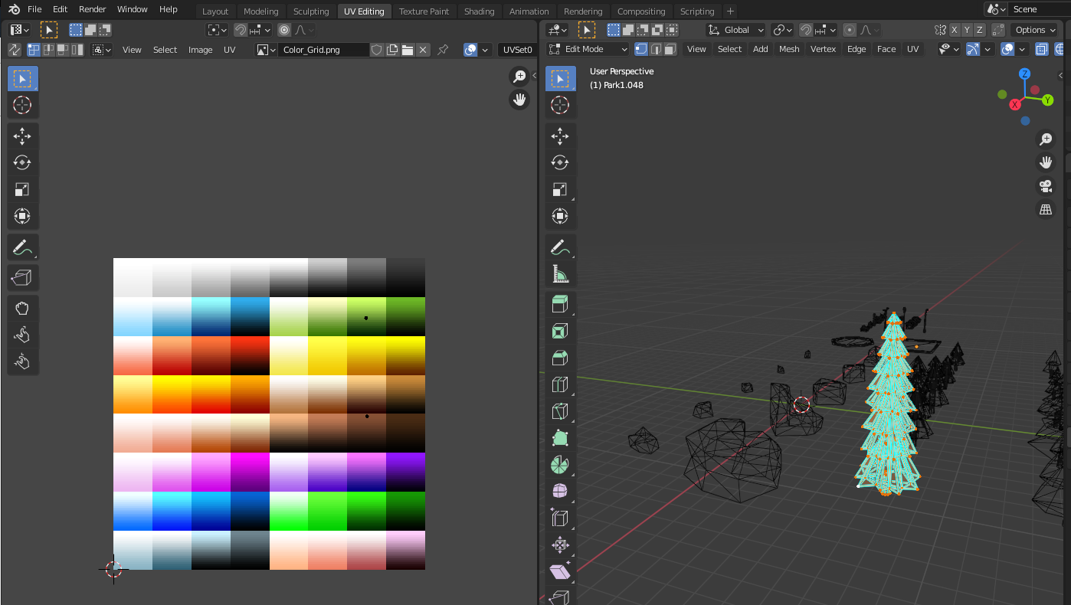This screenshot has width=1071, height=605.
Task: Toggle X axis mirror button
Action: pyautogui.click(x=955, y=30)
